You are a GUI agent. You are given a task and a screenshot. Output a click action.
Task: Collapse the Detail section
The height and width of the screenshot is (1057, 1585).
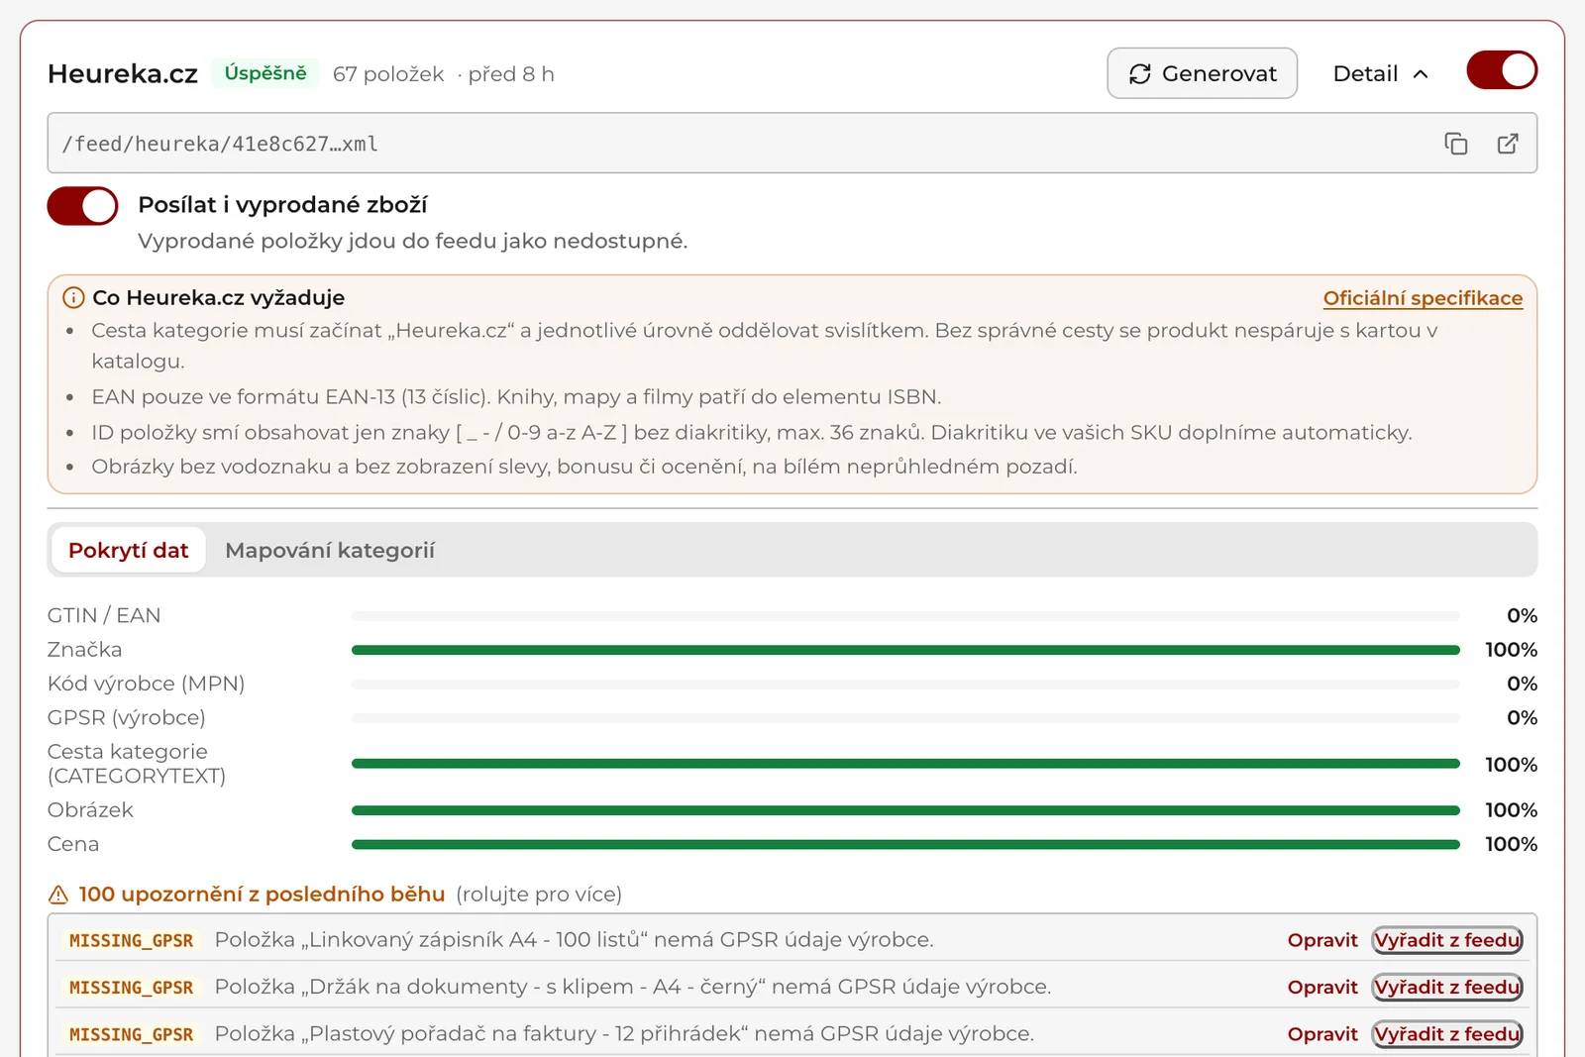coord(1381,73)
